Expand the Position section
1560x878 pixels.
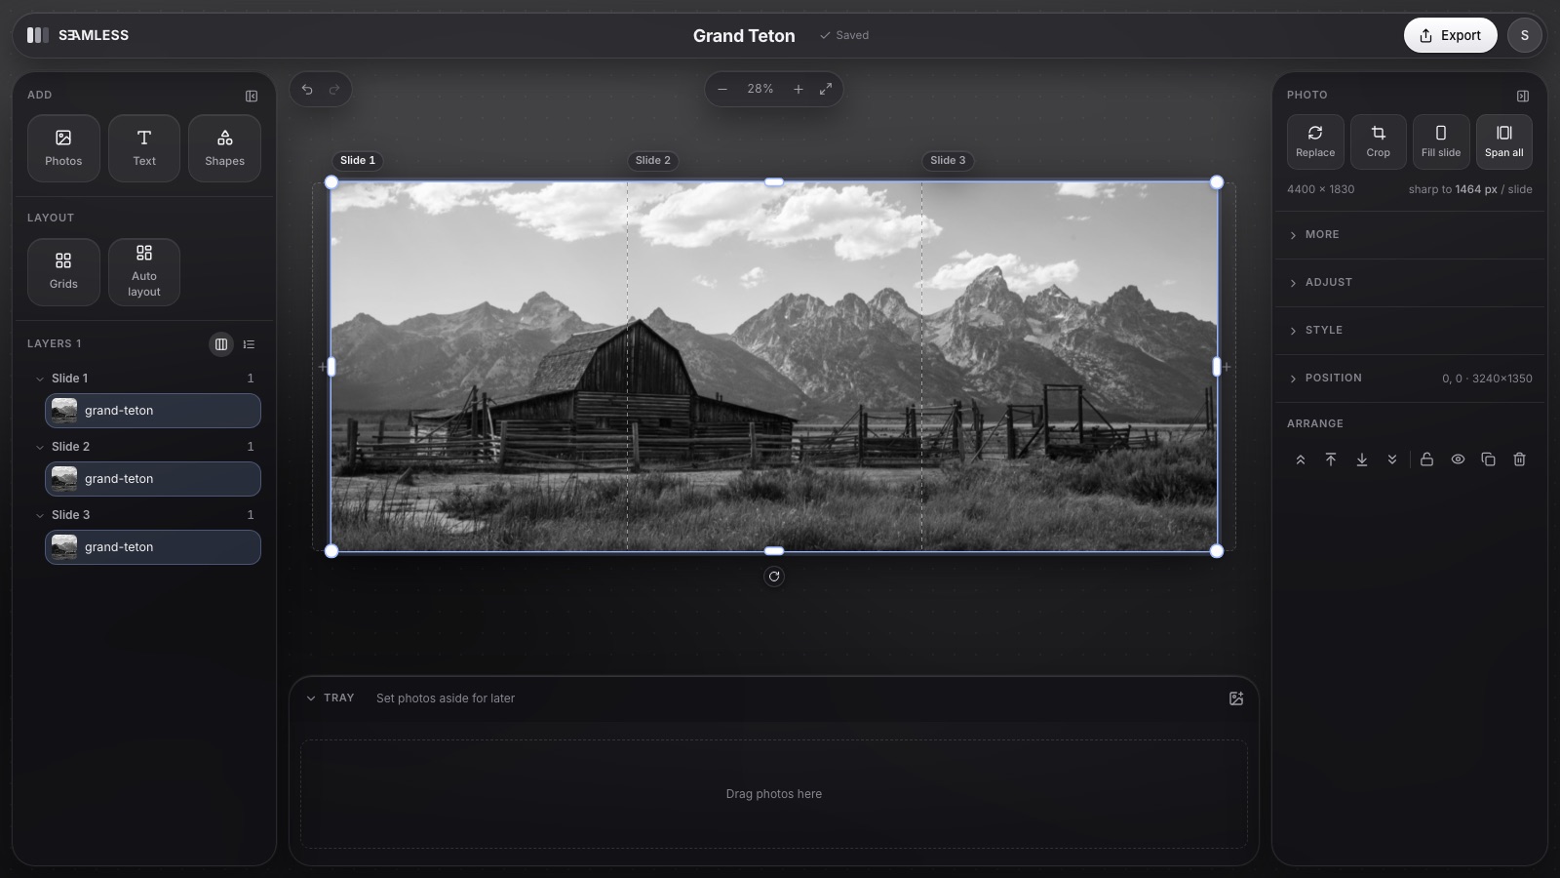(1410, 379)
